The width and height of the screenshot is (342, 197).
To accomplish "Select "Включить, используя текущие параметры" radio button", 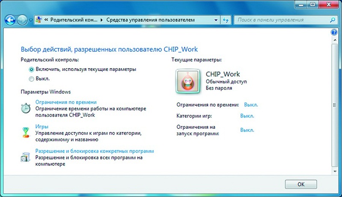I will (31, 70).
